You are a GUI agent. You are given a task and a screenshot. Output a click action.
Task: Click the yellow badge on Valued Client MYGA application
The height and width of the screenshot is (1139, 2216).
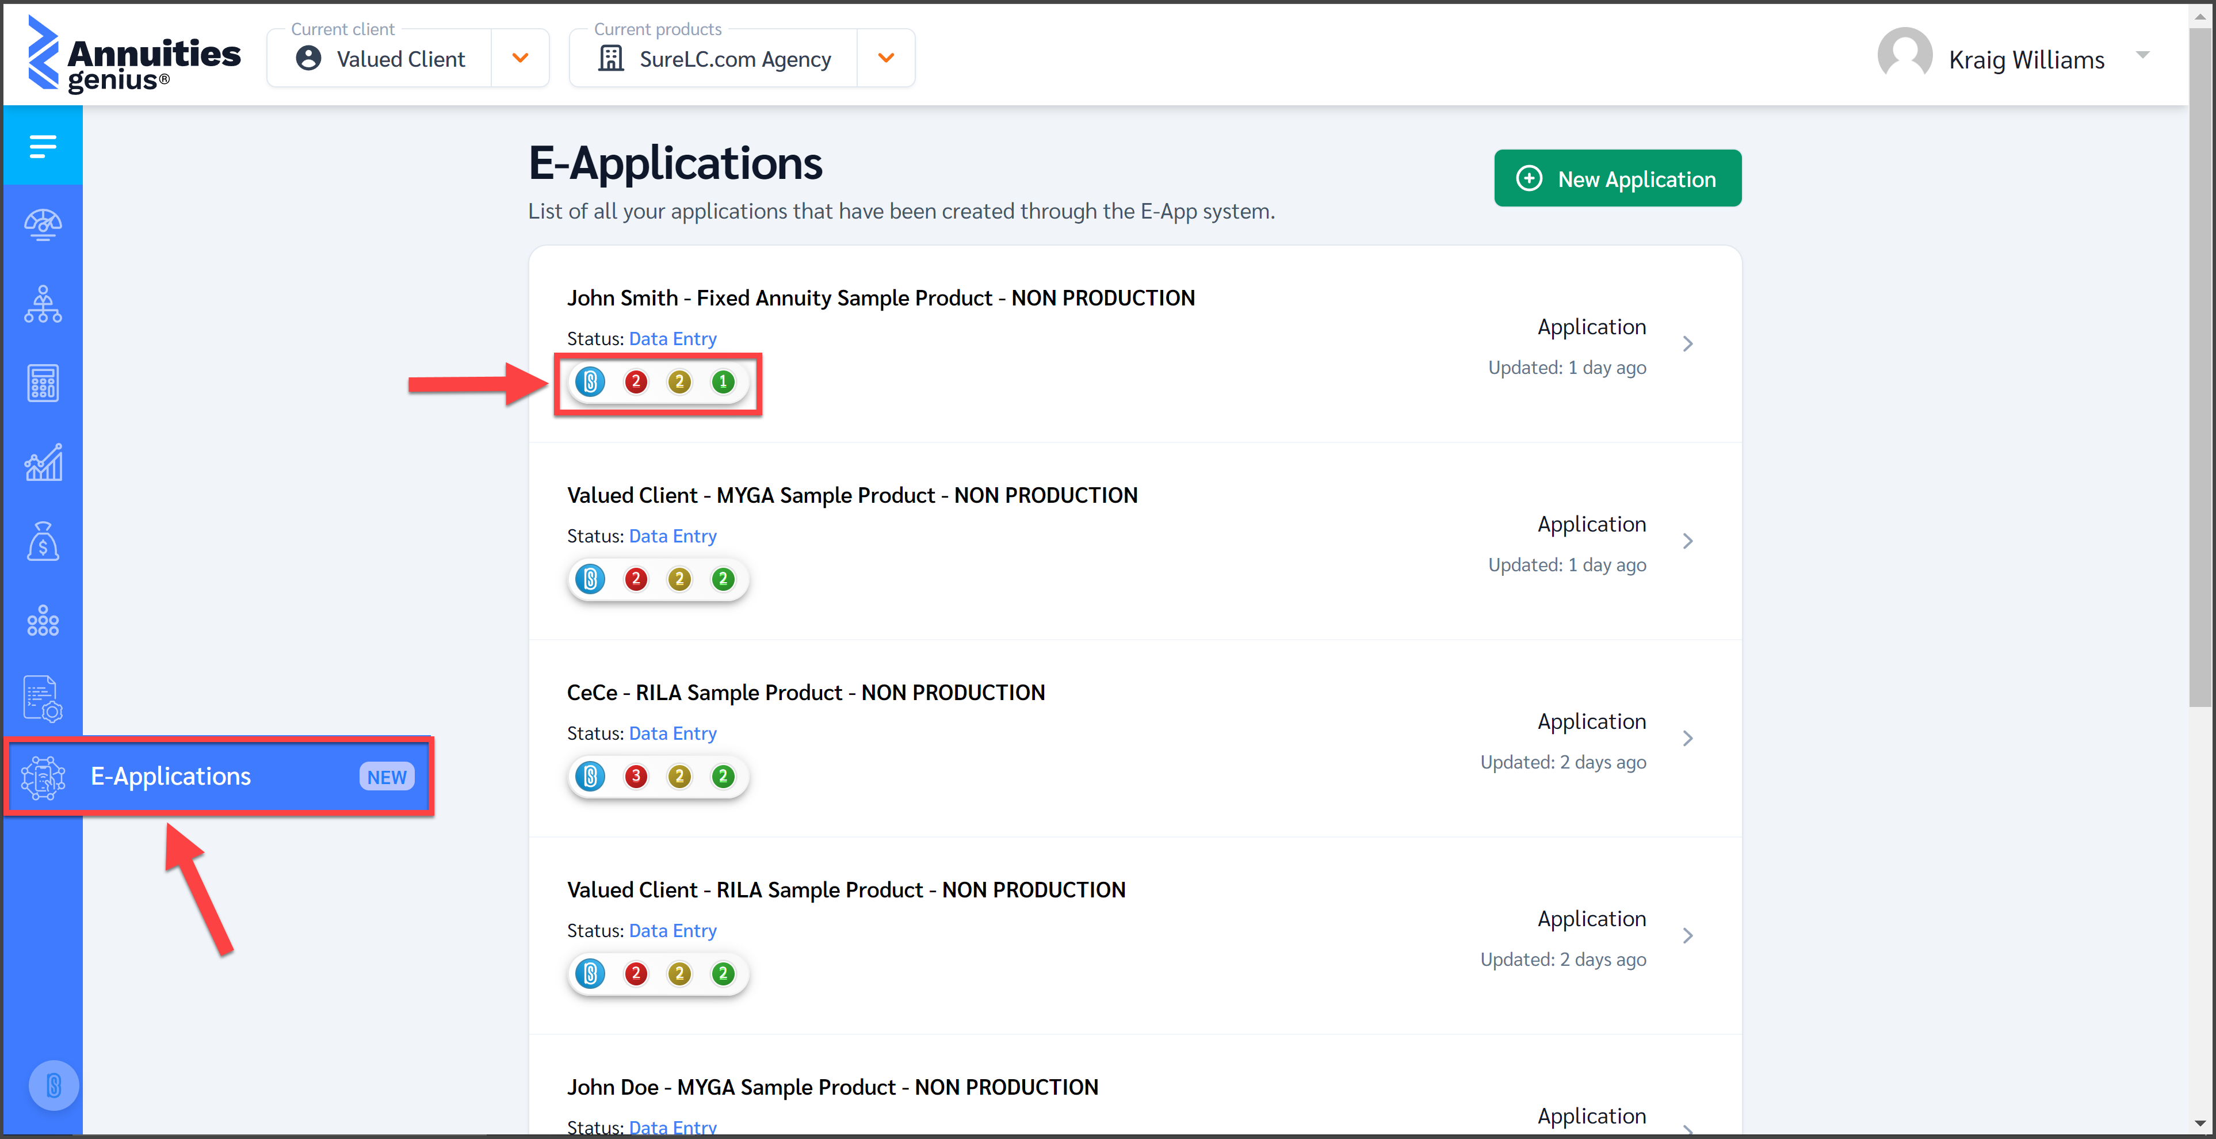pos(679,579)
